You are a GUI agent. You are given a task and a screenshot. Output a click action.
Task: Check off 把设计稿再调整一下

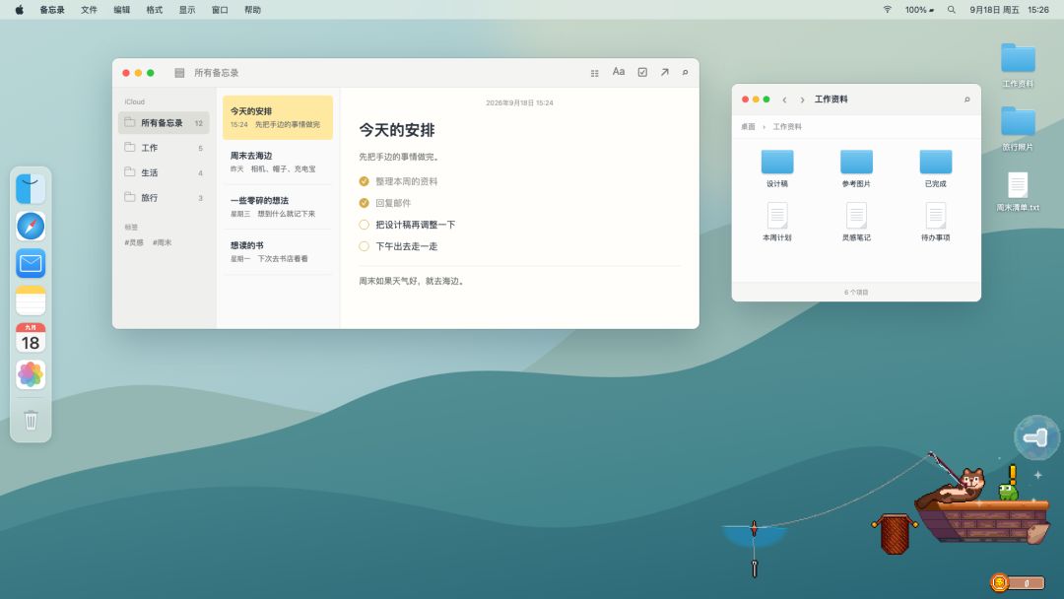[x=364, y=225]
